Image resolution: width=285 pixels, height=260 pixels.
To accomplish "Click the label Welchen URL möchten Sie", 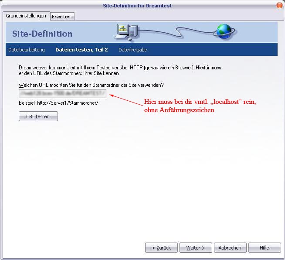I will (91, 85).
